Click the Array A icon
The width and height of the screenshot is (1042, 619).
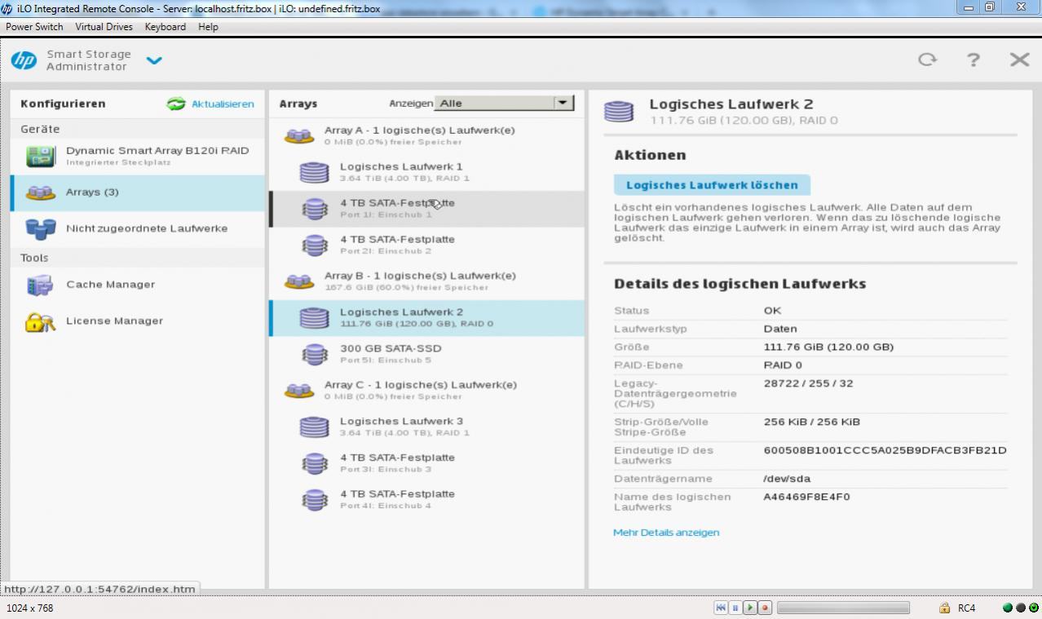(x=298, y=135)
